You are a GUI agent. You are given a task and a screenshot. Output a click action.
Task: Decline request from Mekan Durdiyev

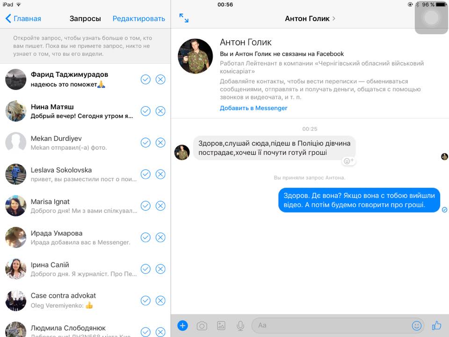coord(160,142)
